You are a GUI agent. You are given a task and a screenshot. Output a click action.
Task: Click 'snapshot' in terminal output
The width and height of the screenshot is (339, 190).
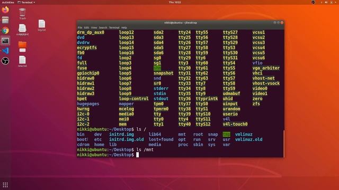coord(164,73)
